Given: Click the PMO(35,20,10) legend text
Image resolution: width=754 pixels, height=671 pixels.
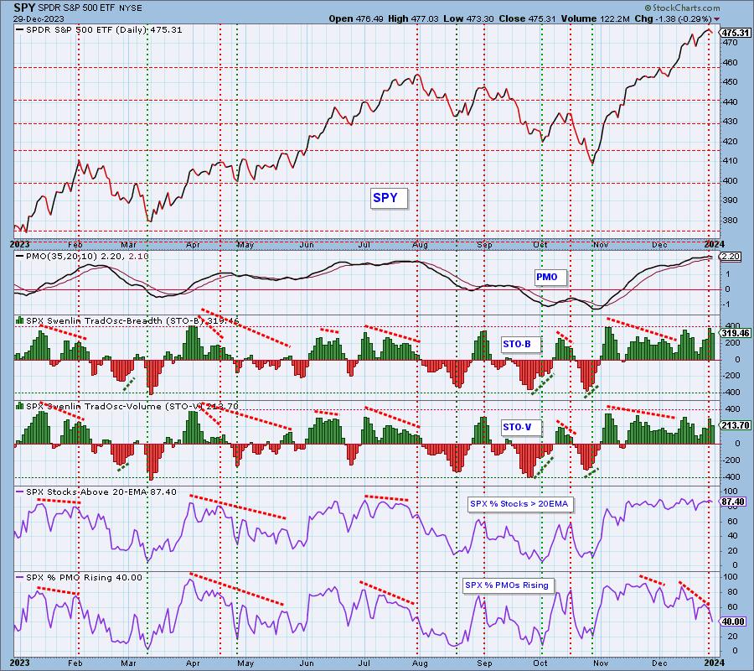Looking at the screenshot, I should click(x=82, y=257).
